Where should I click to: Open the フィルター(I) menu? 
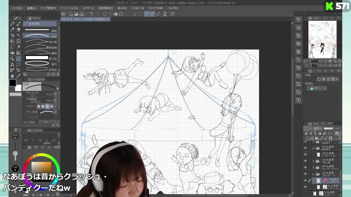(x=137, y=8)
